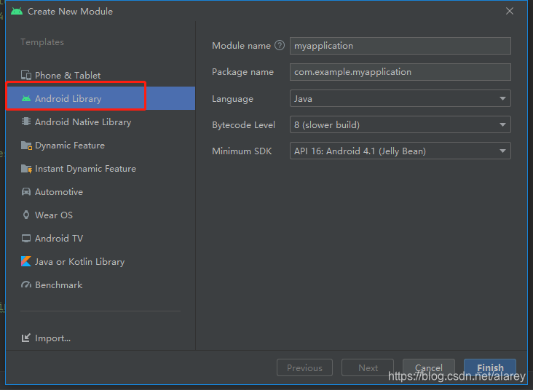Choose the Dynamic Feature template

click(x=100, y=146)
